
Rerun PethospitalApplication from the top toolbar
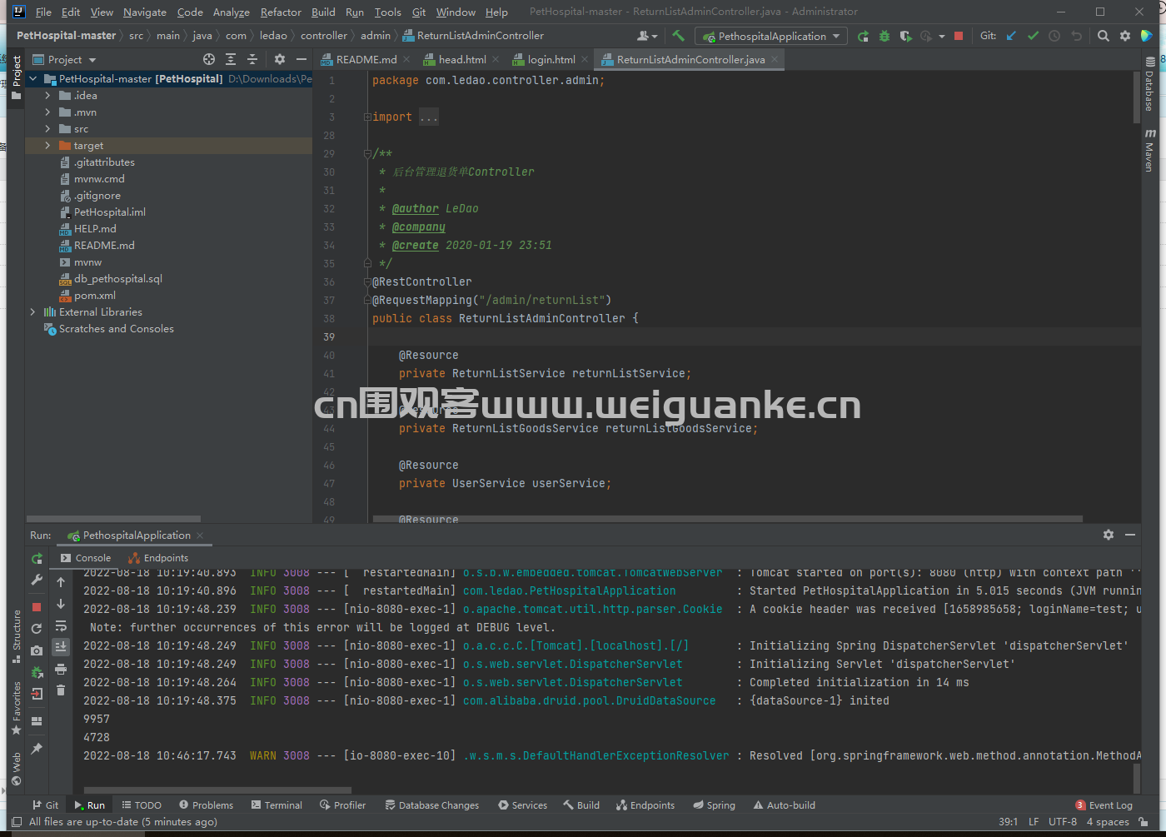863,36
